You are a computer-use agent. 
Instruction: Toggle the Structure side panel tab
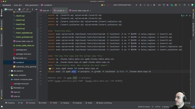[x=2, y=25]
